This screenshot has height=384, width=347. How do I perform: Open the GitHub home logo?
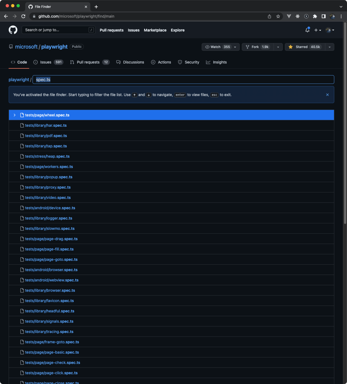[13, 30]
